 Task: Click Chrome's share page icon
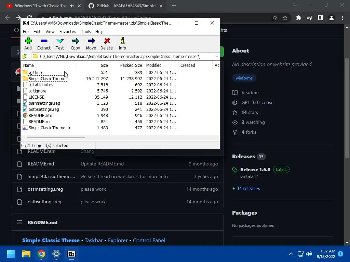pos(274,18)
